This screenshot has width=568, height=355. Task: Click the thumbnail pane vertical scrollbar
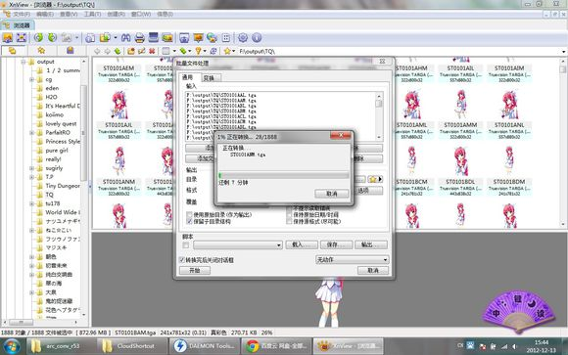pos(563,143)
